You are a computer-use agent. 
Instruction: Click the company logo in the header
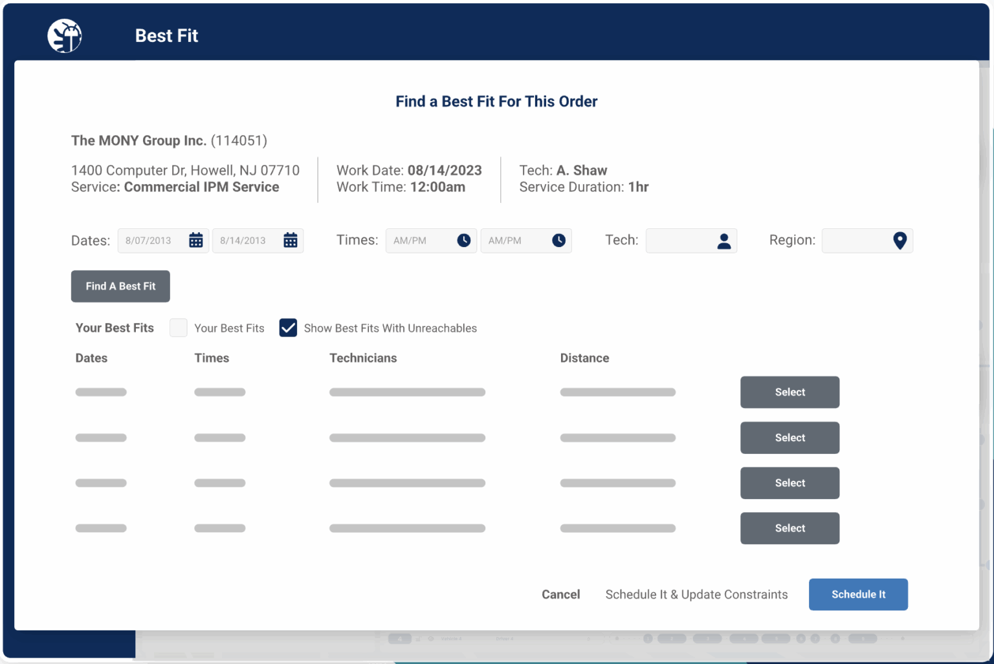click(64, 36)
